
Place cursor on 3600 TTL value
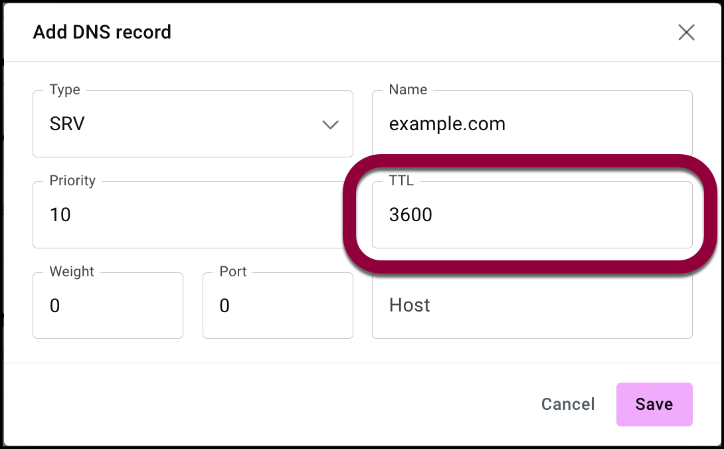pyautogui.click(x=410, y=215)
